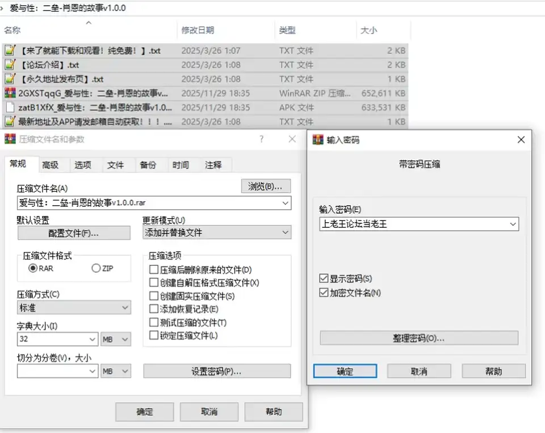Click 帮助 in the 输入密码 dialog
The width and height of the screenshot is (545, 433).
point(493,371)
